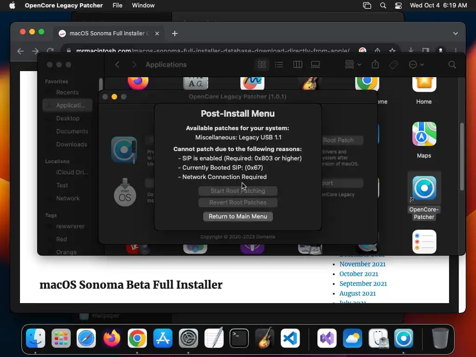Click Return to Main Menu button

(x=238, y=217)
